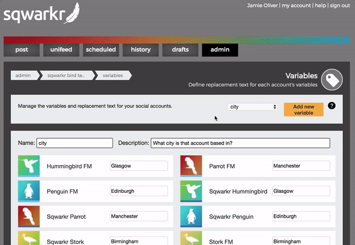
Task: Edit the Sqwarkr Parrot city field
Action: click(139, 216)
